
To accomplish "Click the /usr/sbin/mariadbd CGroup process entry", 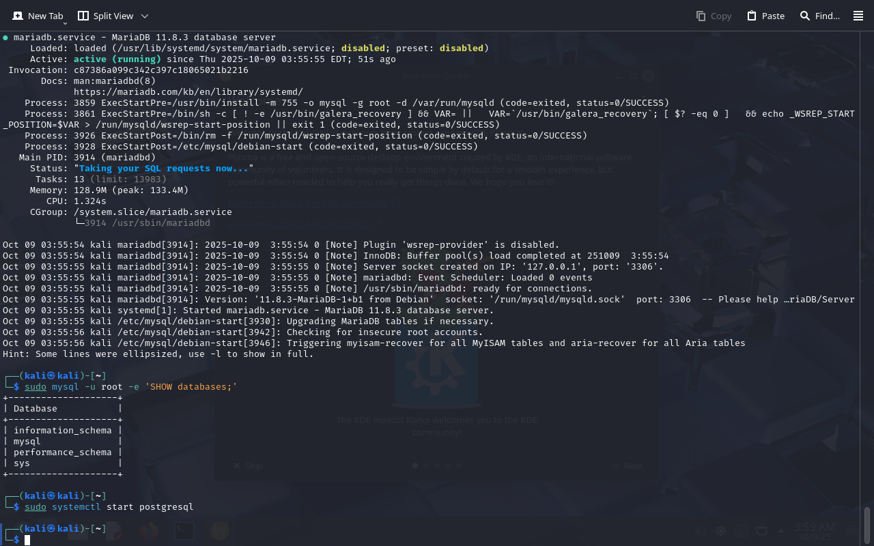I will (147, 223).
